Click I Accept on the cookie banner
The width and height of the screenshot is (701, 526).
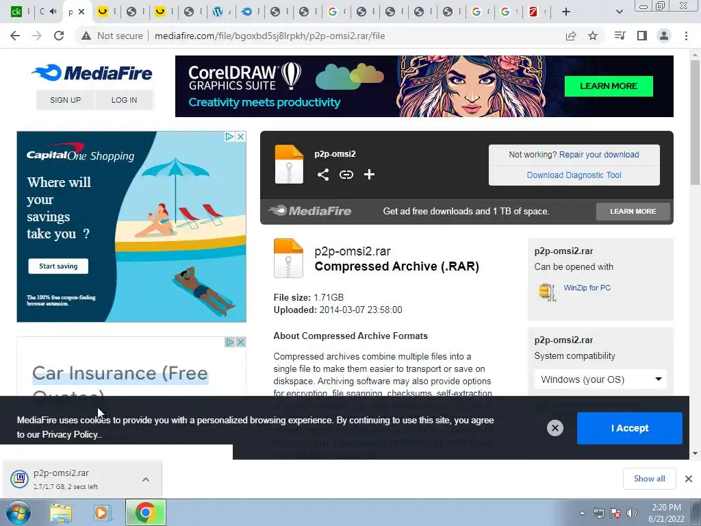[630, 428]
